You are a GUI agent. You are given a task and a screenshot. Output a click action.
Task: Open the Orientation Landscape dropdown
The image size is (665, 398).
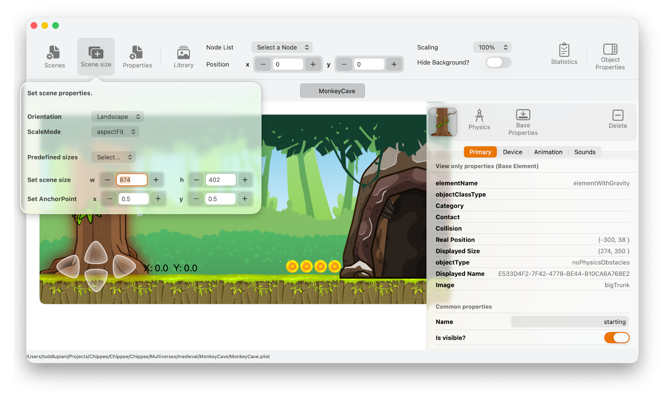click(x=117, y=117)
